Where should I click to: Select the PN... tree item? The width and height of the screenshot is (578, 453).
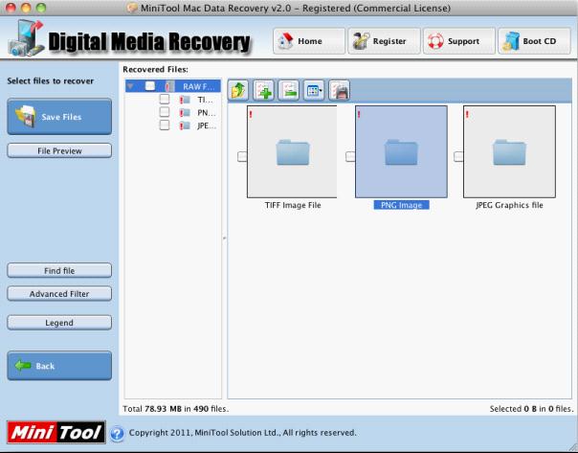click(x=207, y=112)
